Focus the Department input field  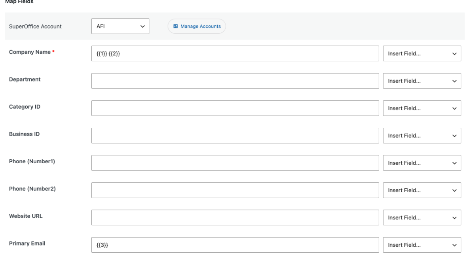click(235, 81)
